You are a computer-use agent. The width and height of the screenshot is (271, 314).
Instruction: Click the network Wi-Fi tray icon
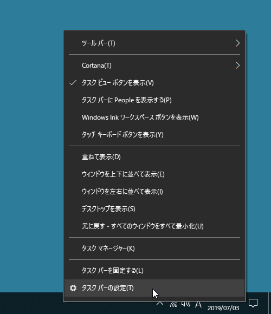(x=173, y=304)
